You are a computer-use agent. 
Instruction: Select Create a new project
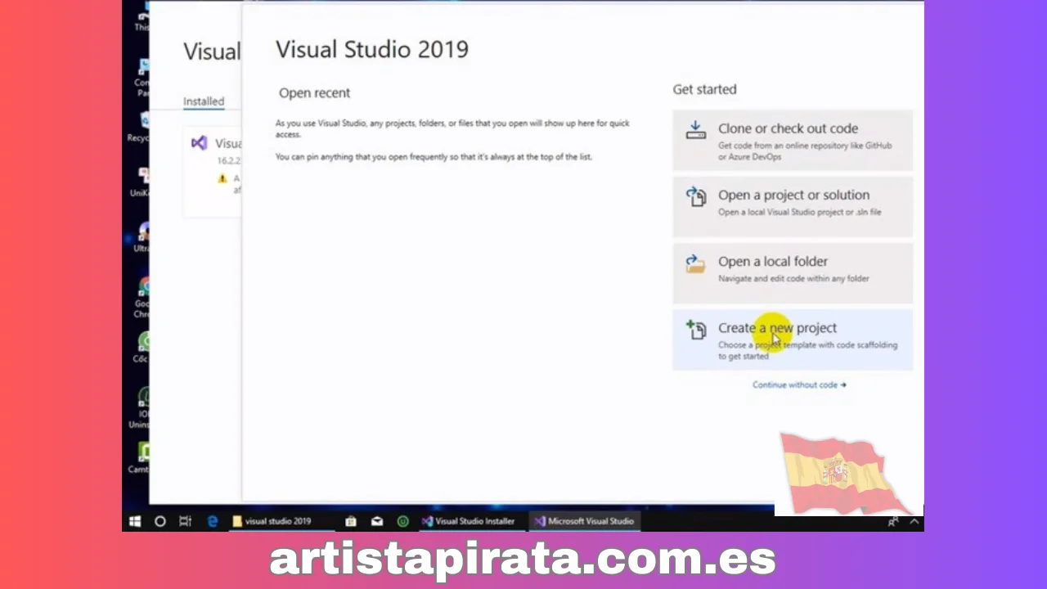[x=793, y=339]
